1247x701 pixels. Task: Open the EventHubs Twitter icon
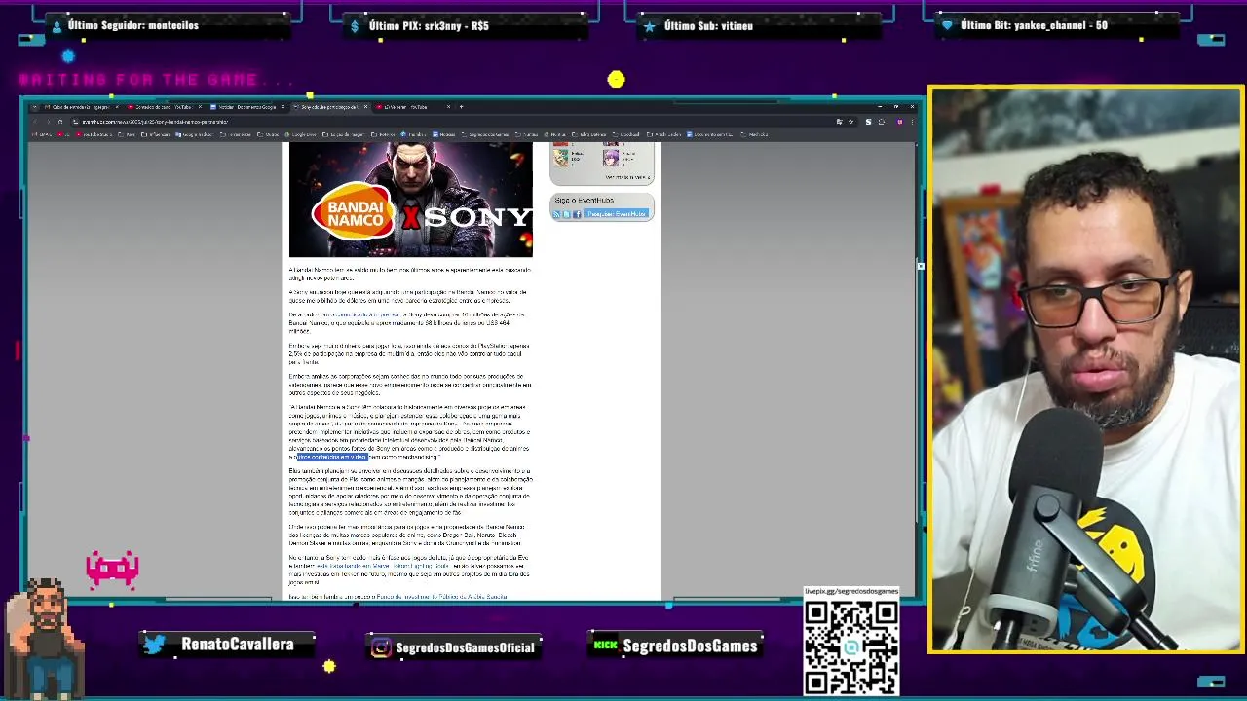[567, 214]
